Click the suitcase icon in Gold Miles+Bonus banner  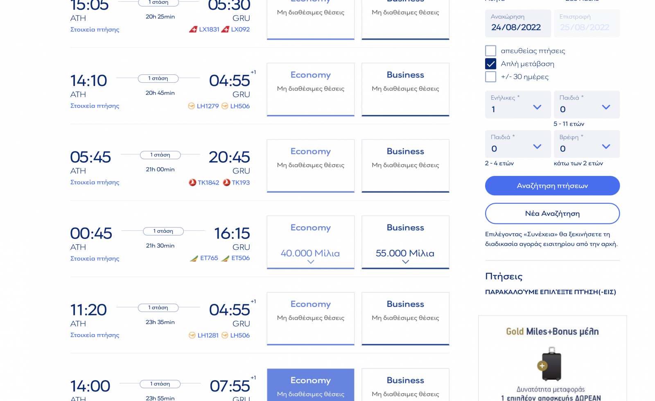549,364
